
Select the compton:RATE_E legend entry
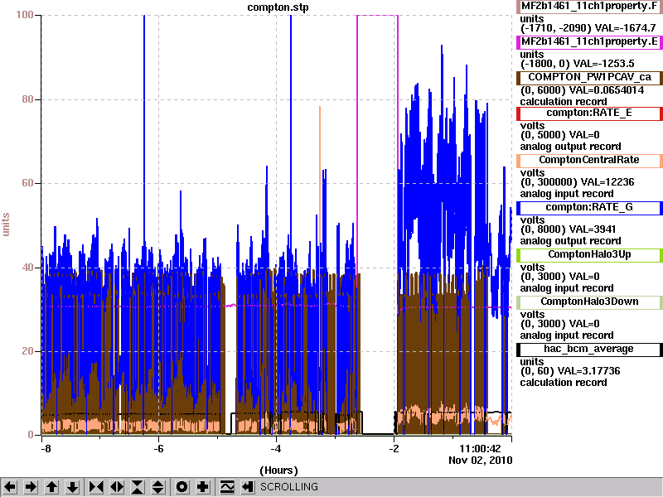tap(589, 113)
